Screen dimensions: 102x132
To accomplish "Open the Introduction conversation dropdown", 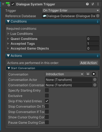I will (x=65, y=74).
